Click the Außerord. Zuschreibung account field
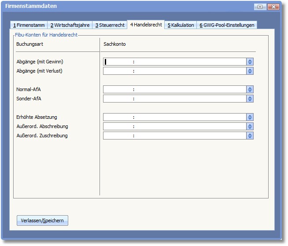This screenshot has height=246, width=288. click(x=174, y=136)
